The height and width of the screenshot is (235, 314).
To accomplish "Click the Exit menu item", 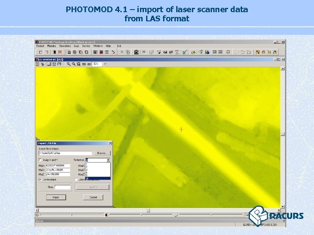I will (119, 46).
